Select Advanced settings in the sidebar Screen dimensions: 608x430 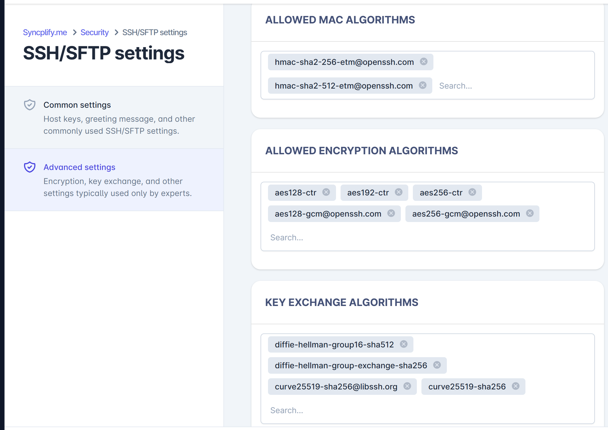pos(79,167)
